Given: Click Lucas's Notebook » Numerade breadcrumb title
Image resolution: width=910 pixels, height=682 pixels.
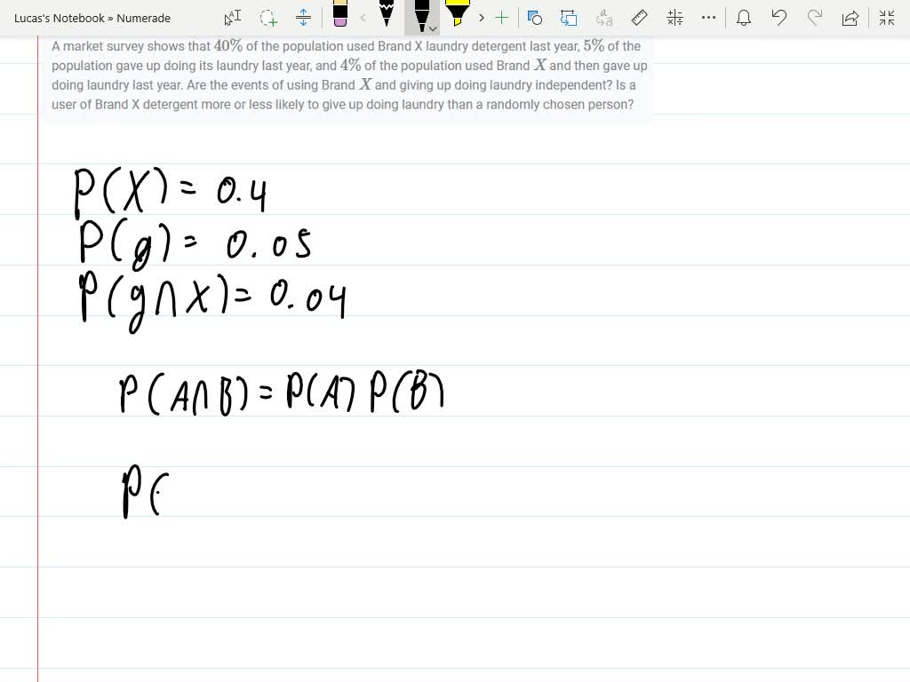Looking at the screenshot, I should (92, 18).
